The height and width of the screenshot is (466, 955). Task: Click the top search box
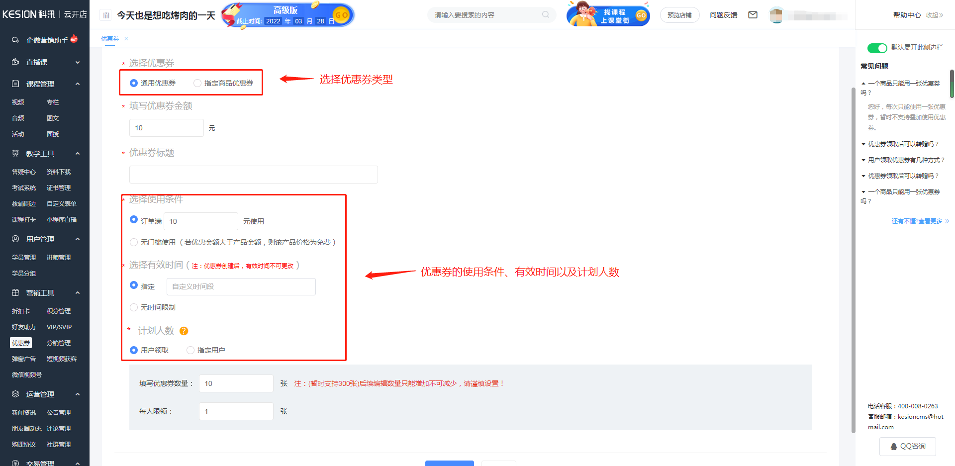pos(492,15)
